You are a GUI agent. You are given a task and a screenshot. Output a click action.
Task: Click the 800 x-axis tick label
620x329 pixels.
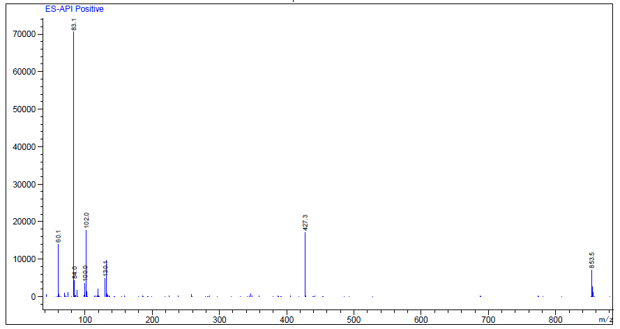[556, 319]
